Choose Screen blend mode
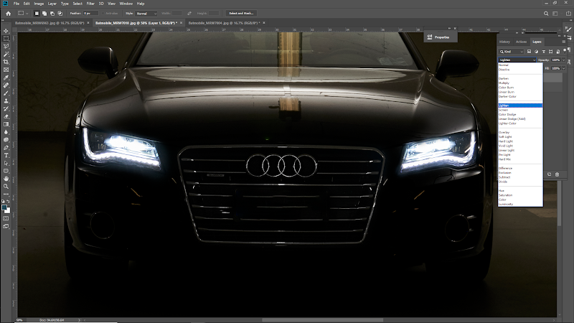Screen dimensions: 574x323 coord(503,110)
